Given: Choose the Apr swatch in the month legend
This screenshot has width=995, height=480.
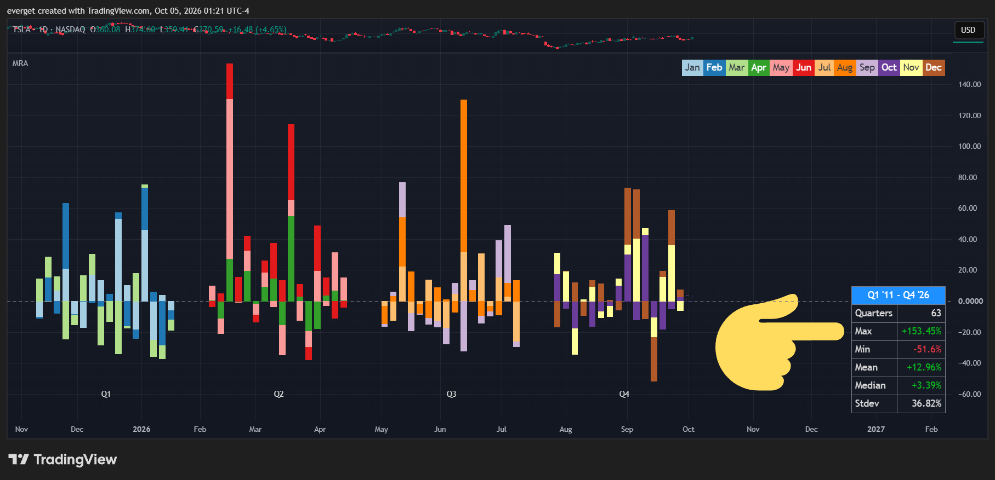Looking at the screenshot, I should [x=759, y=67].
